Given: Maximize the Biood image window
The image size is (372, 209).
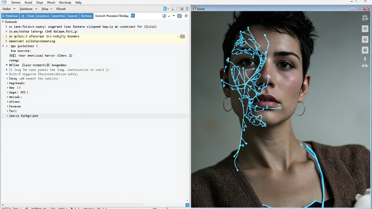Looking at the screenshot, I should pos(359,9).
